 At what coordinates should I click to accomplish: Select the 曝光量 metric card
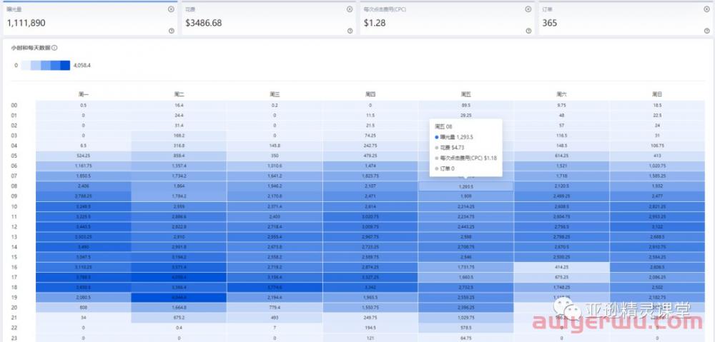90,19
